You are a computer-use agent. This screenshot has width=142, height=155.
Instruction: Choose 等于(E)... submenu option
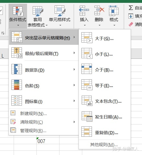coord(105,85)
